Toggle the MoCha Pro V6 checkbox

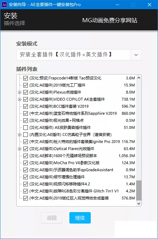pyautogui.click(x=25, y=163)
